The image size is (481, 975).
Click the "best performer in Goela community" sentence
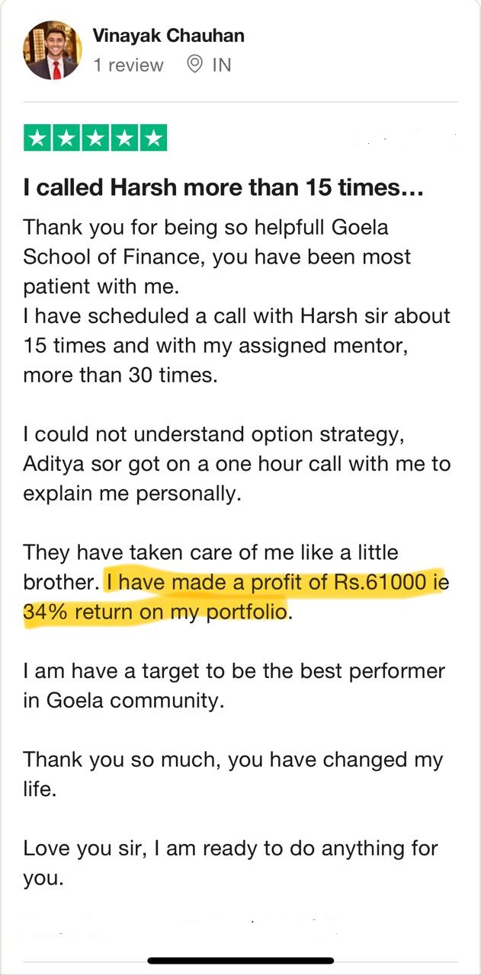point(233,686)
